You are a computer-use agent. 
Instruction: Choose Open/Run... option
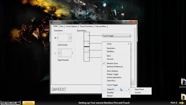tap(116, 80)
